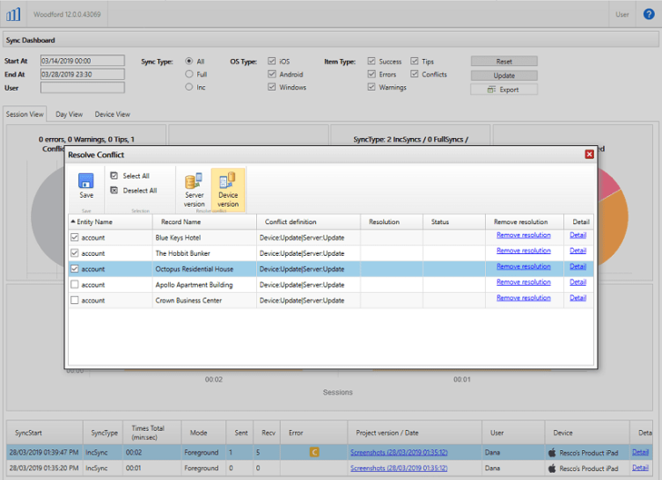Viewport: 662px width, 480px height.
Task: Toggle the Conflicts item type checkbox
Action: pyautogui.click(x=415, y=74)
